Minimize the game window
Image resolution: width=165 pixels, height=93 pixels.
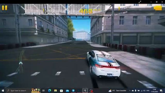point(151,2)
